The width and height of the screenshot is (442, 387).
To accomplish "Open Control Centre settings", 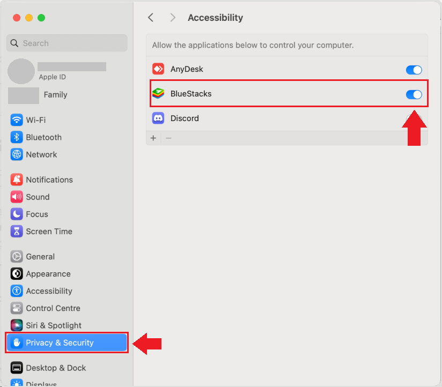I will pos(53,308).
